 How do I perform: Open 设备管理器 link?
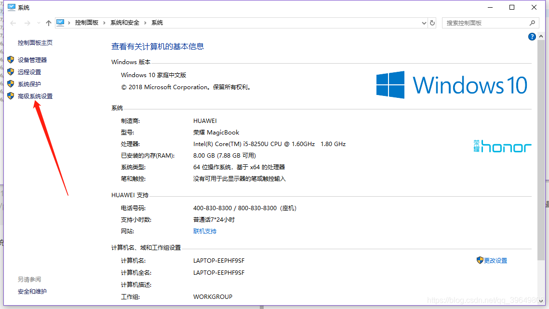32,60
